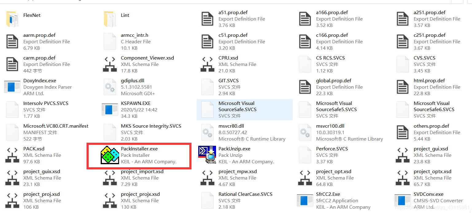472x213 pixels.
Task: Click the msvcr80.dll gear icon
Action: pos(207,133)
